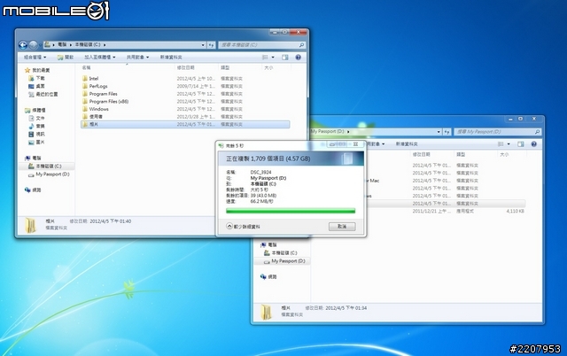This screenshot has height=356, width=567.
Task: Click 網路 Network in C: window sidebar
Action: click(x=33, y=190)
